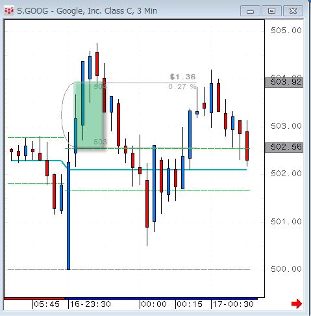Image resolution: width=311 pixels, height=316 pixels.
Task: Minimize the S.GOOG chart window
Action: click(250, 11)
